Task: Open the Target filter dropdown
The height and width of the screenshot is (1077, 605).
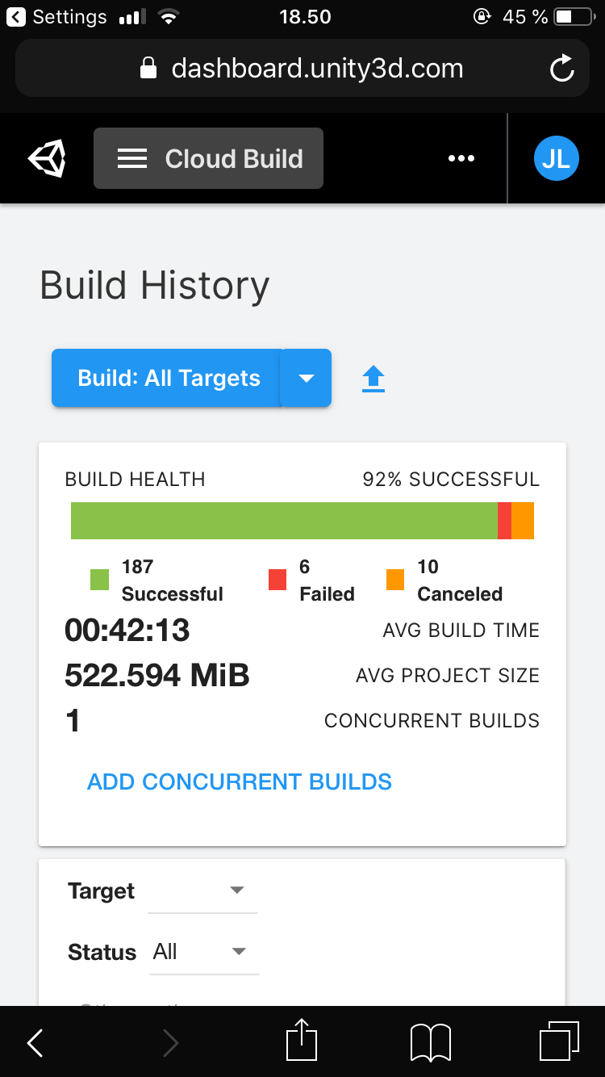Action: pyautogui.click(x=202, y=891)
